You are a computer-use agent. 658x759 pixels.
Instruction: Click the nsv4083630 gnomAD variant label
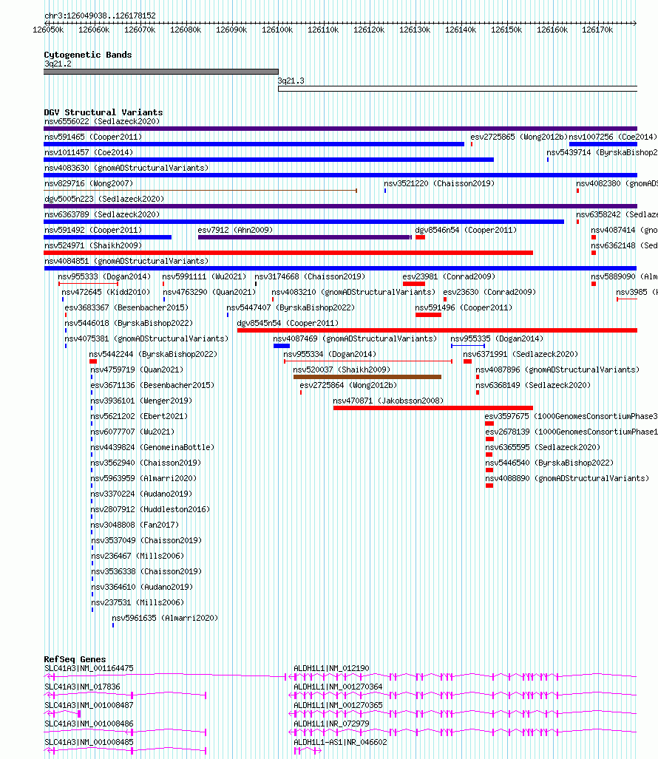click(126, 168)
